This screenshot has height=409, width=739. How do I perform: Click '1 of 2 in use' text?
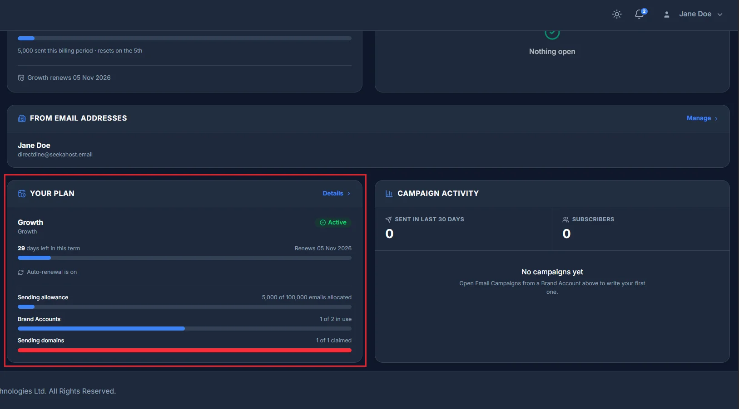(x=336, y=319)
